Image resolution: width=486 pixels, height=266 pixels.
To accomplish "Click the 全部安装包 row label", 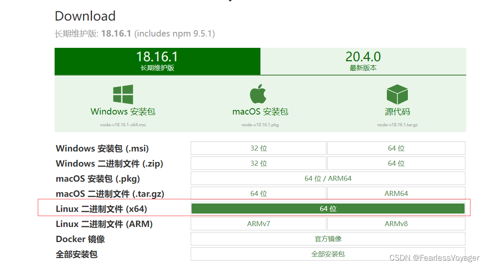I will [76, 254].
